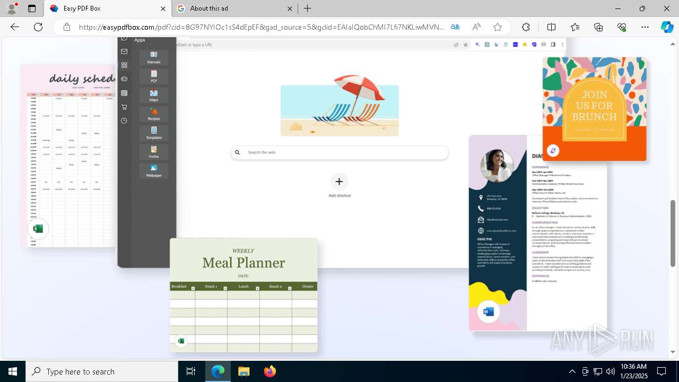The image size is (679, 382).
Task: Open the Recipes app tile
Action: coord(154,114)
